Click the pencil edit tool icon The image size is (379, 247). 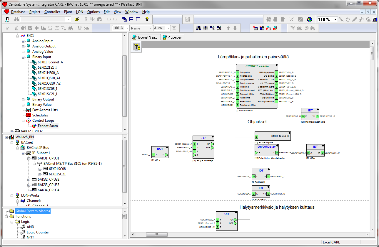pyautogui.click(x=355, y=19)
